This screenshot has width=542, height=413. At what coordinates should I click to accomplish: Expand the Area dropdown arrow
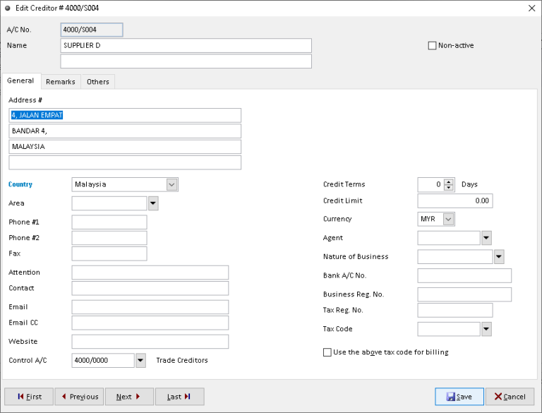tap(153, 203)
